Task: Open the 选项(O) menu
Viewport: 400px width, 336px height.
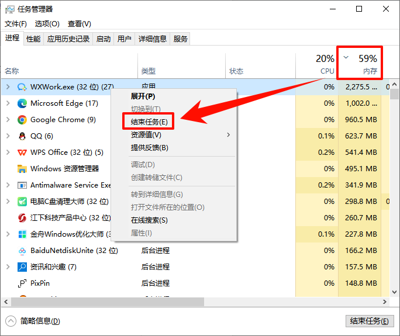Action: click(x=47, y=24)
